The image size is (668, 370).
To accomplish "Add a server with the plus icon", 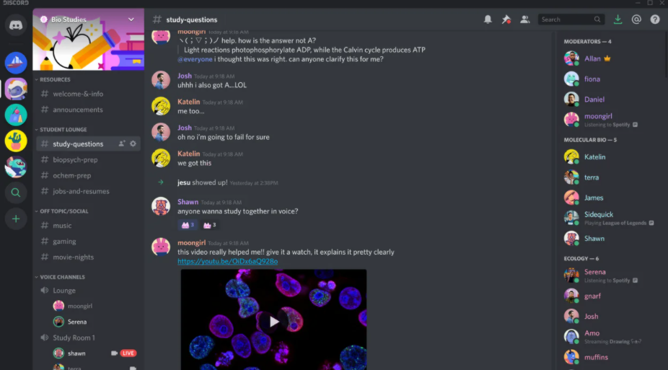I will point(16,219).
